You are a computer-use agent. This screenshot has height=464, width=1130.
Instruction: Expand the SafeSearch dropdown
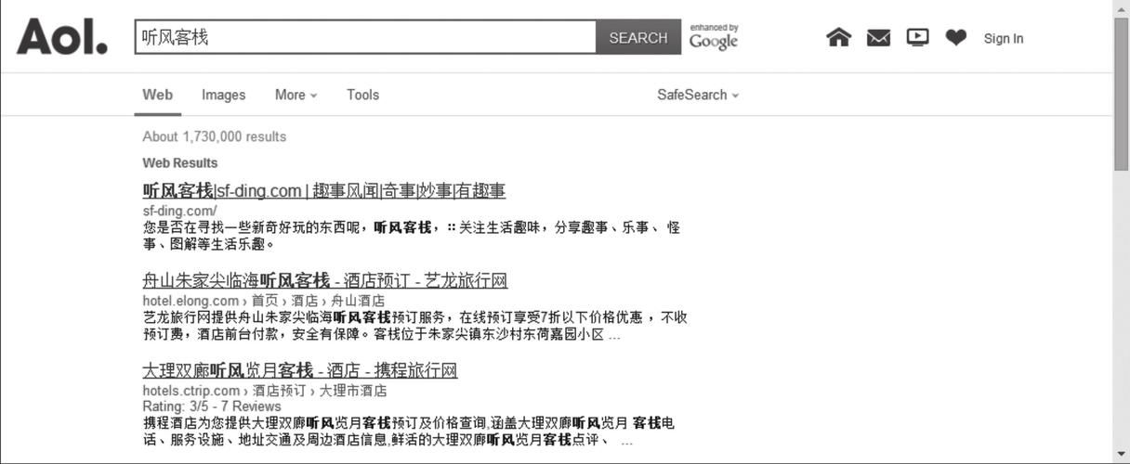(x=698, y=95)
